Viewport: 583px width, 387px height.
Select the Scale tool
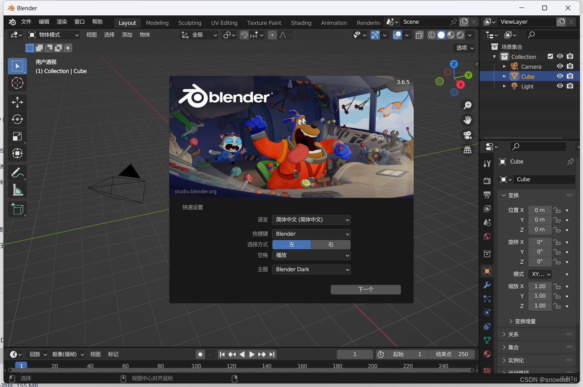[17, 136]
